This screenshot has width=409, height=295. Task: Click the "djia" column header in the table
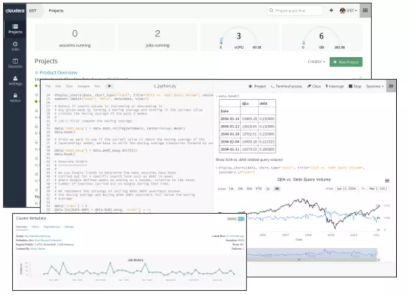245,104
